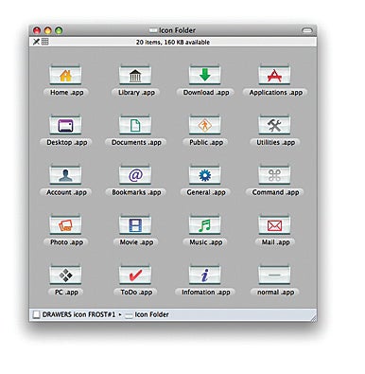
Task: Click the Icon Folder window title
Action: (x=177, y=30)
